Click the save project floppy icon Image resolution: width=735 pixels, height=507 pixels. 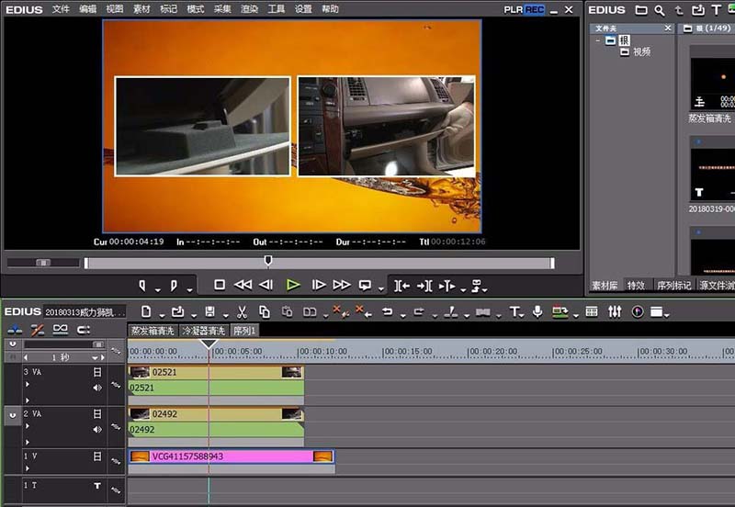210,312
